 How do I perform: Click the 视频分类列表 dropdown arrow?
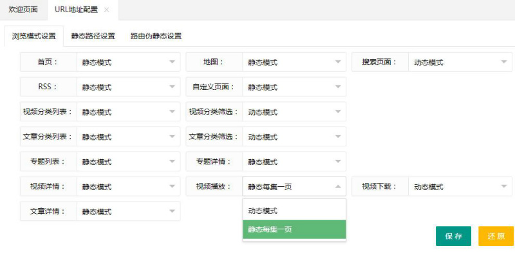click(172, 112)
